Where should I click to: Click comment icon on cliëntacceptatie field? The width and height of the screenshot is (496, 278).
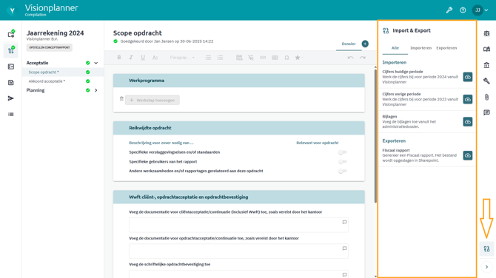coord(344,222)
